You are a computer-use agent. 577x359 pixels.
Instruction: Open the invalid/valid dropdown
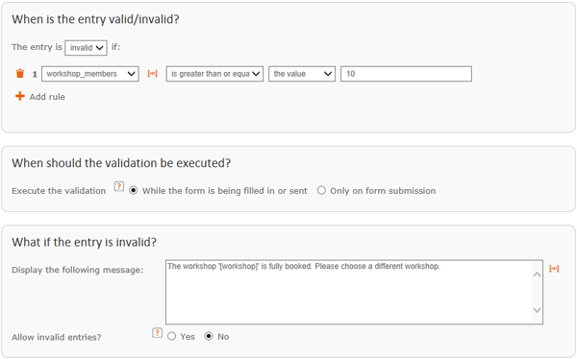point(87,48)
